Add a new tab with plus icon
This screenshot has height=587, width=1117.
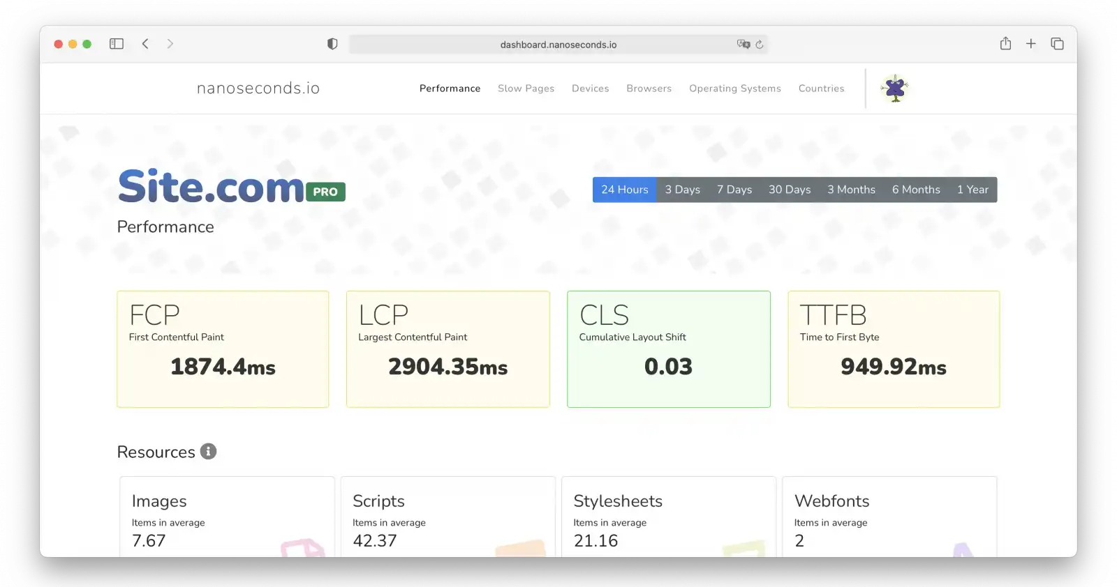(1031, 43)
